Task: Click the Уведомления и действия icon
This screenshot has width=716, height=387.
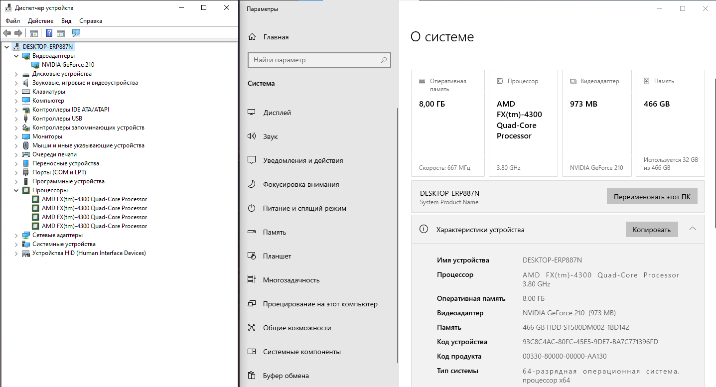Action: click(x=252, y=160)
